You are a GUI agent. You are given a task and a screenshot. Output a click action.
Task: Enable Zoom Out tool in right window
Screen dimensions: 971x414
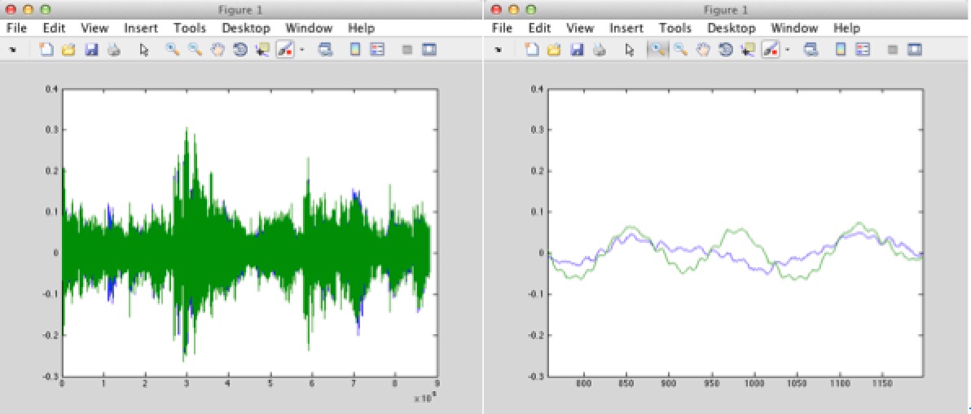point(680,51)
